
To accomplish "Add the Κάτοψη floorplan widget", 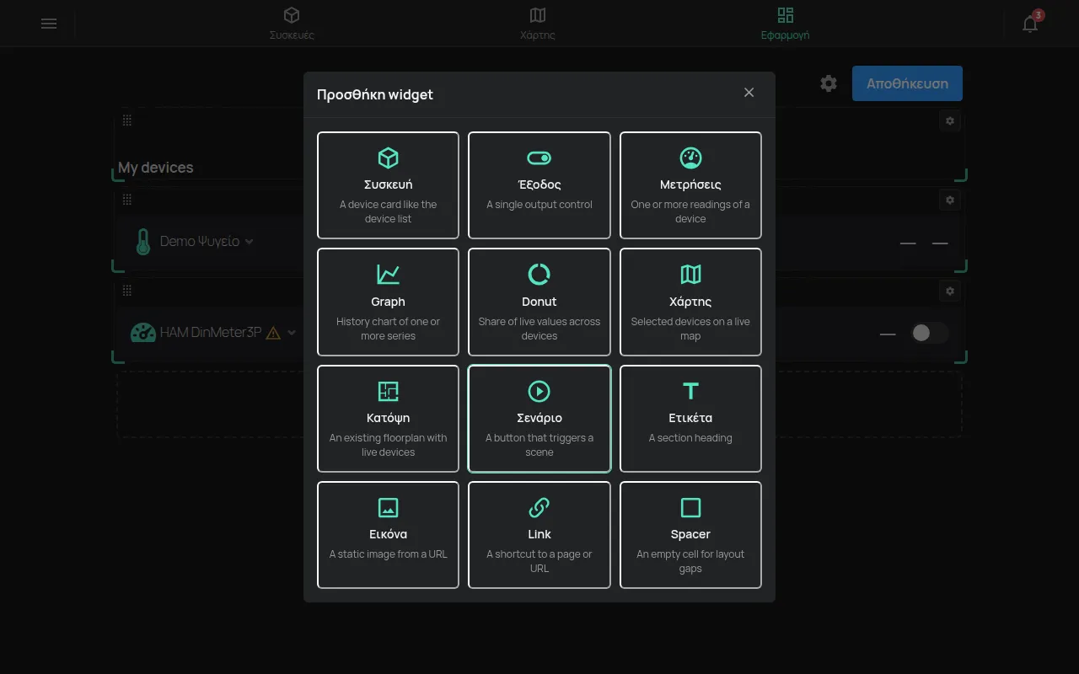I will [x=388, y=418].
